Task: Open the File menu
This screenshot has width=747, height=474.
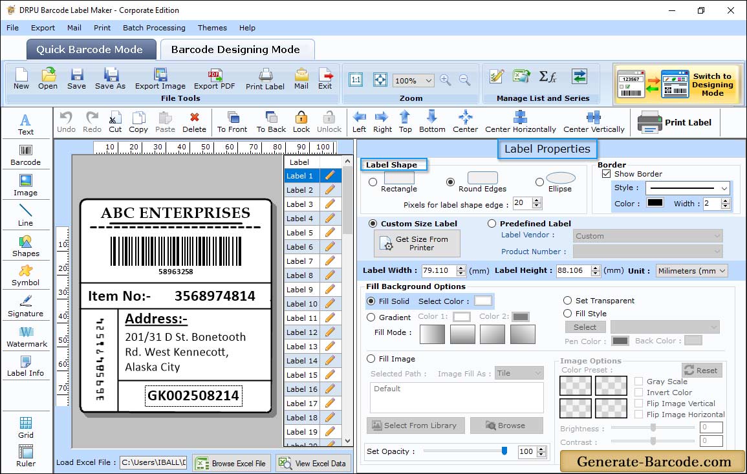Action: pos(13,28)
